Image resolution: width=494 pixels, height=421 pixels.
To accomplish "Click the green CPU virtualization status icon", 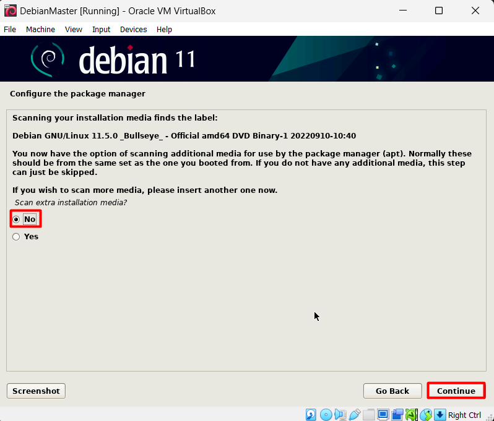I will [412, 415].
